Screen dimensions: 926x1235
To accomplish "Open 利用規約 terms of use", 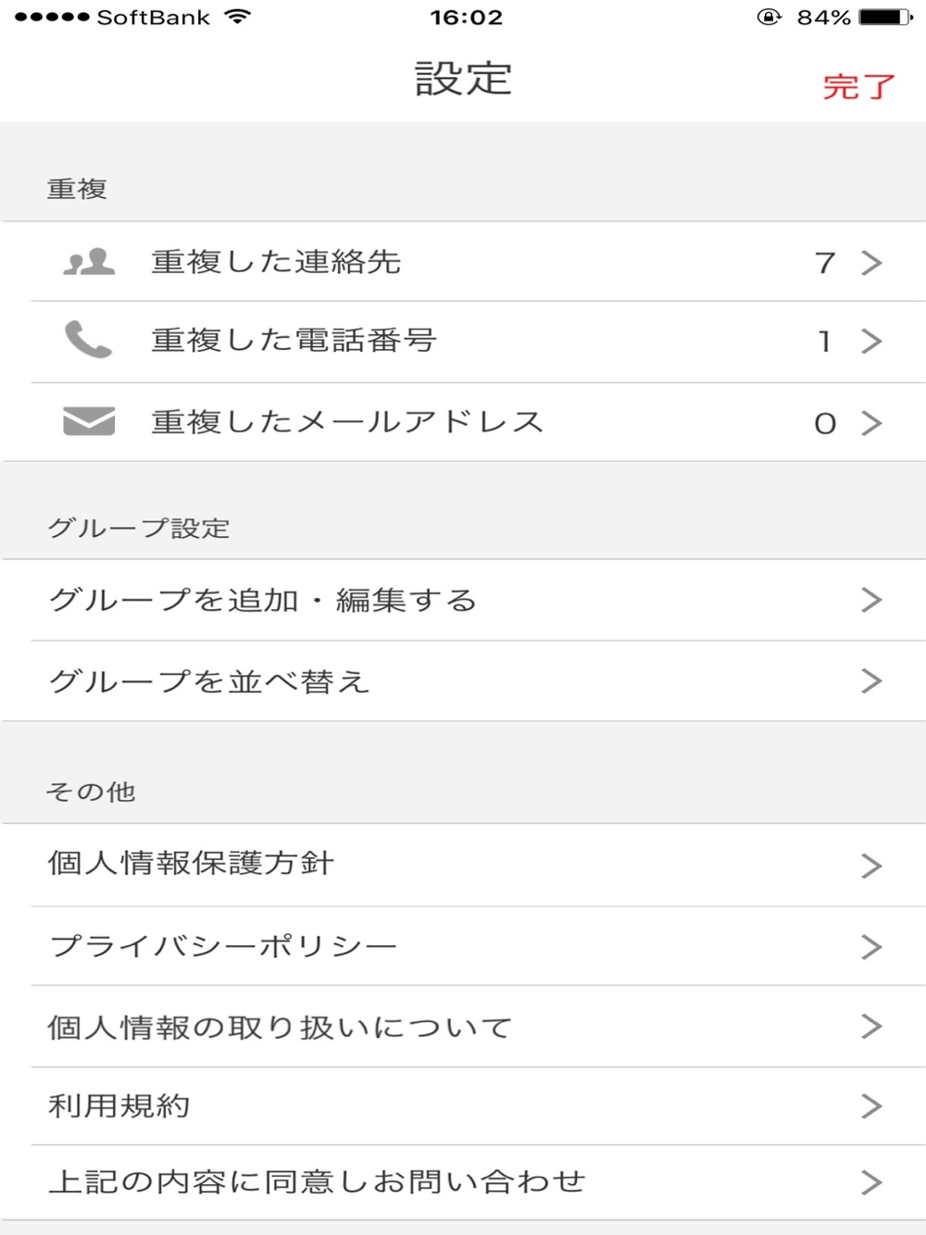I will point(463,1106).
